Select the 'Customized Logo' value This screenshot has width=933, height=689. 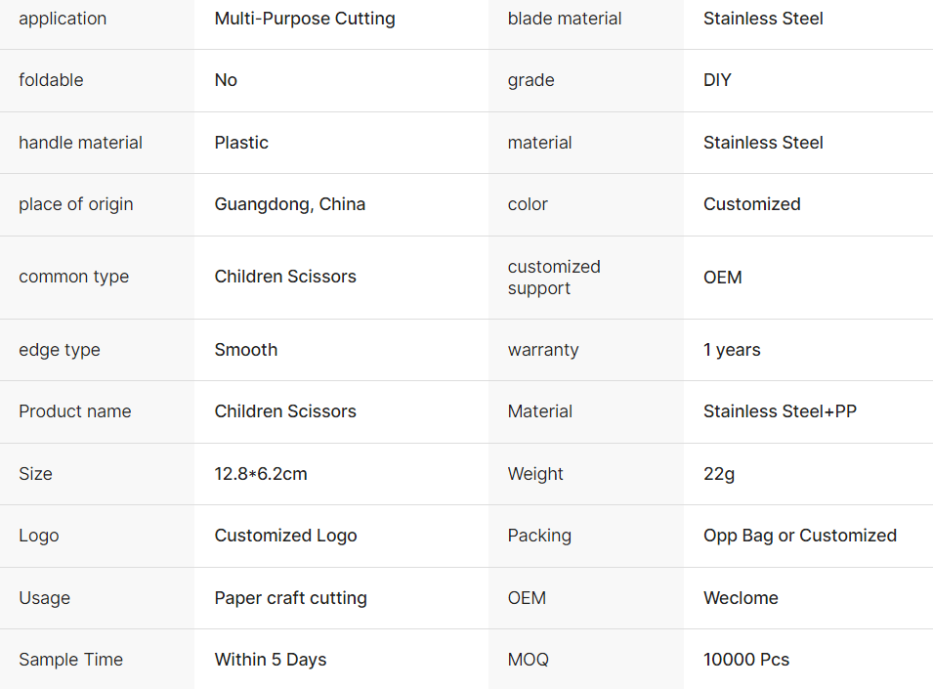coord(286,536)
